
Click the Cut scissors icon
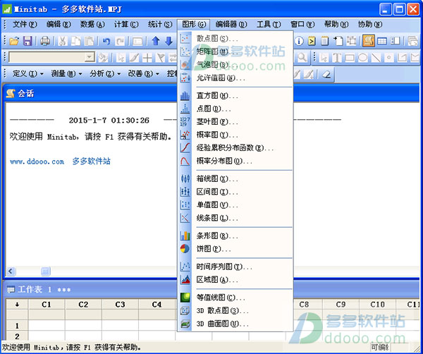click(63, 41)
